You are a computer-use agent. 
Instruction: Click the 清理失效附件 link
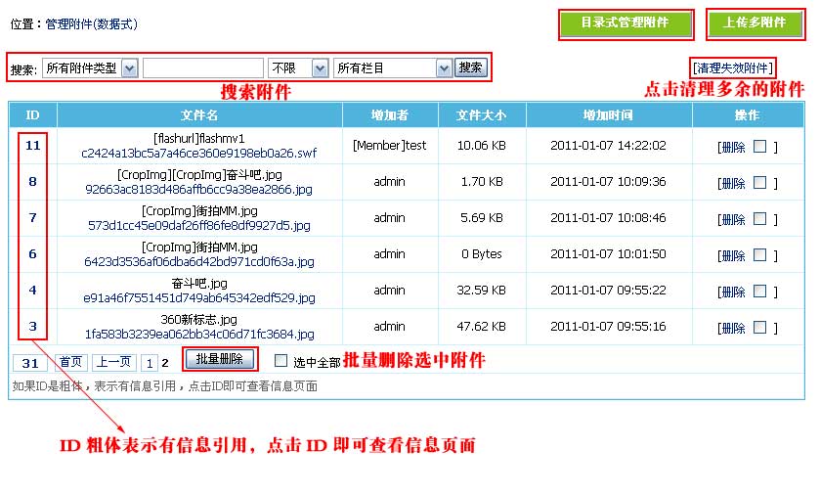[732, 67]
